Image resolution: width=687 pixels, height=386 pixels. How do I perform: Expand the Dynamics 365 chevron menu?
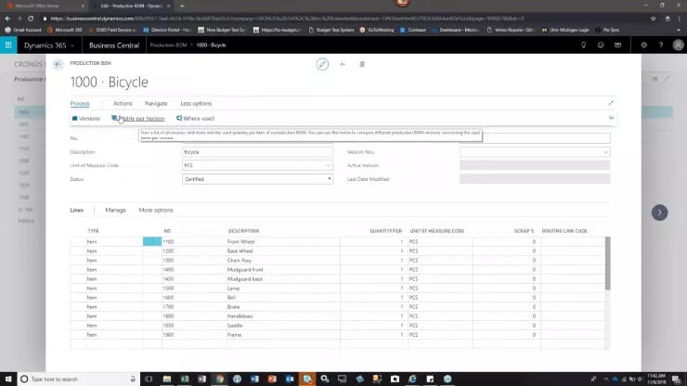pyautogui.click(x=72, y=45)
